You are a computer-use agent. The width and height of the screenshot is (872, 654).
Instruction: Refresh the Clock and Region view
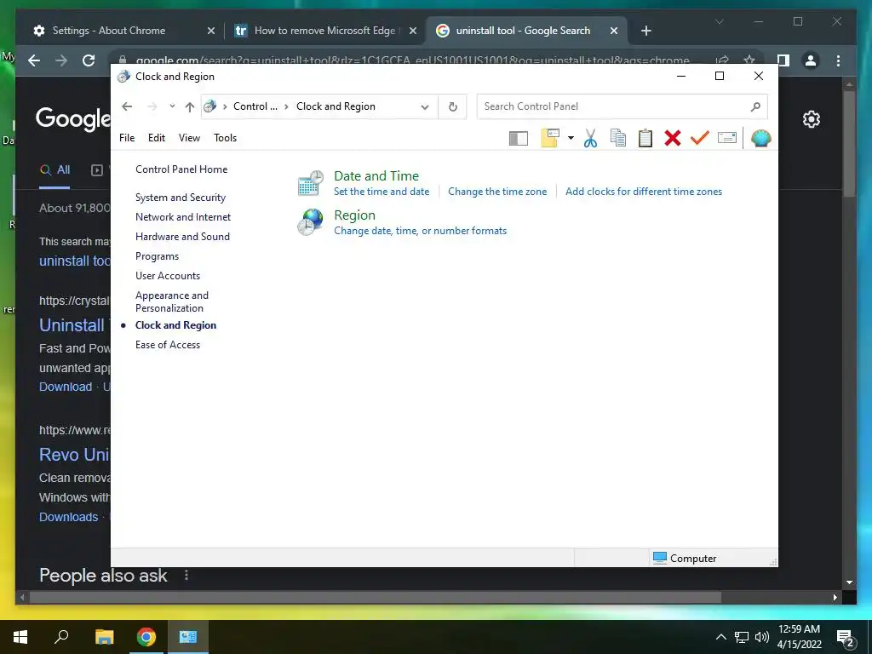click(x=453, y=106)
